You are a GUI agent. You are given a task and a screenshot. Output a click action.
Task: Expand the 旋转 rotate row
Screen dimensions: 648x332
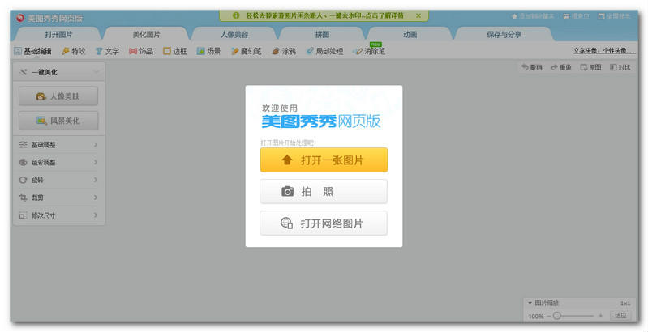(x=58, y=180)
